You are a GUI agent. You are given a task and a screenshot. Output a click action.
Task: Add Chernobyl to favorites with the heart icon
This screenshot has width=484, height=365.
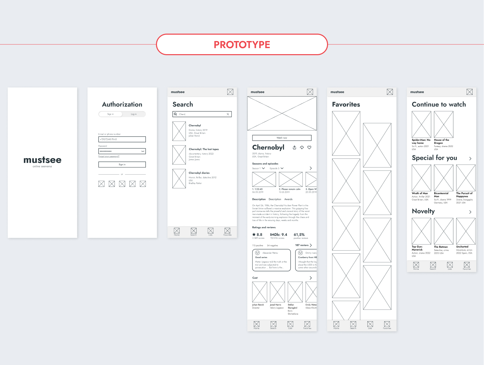point(309,148)
